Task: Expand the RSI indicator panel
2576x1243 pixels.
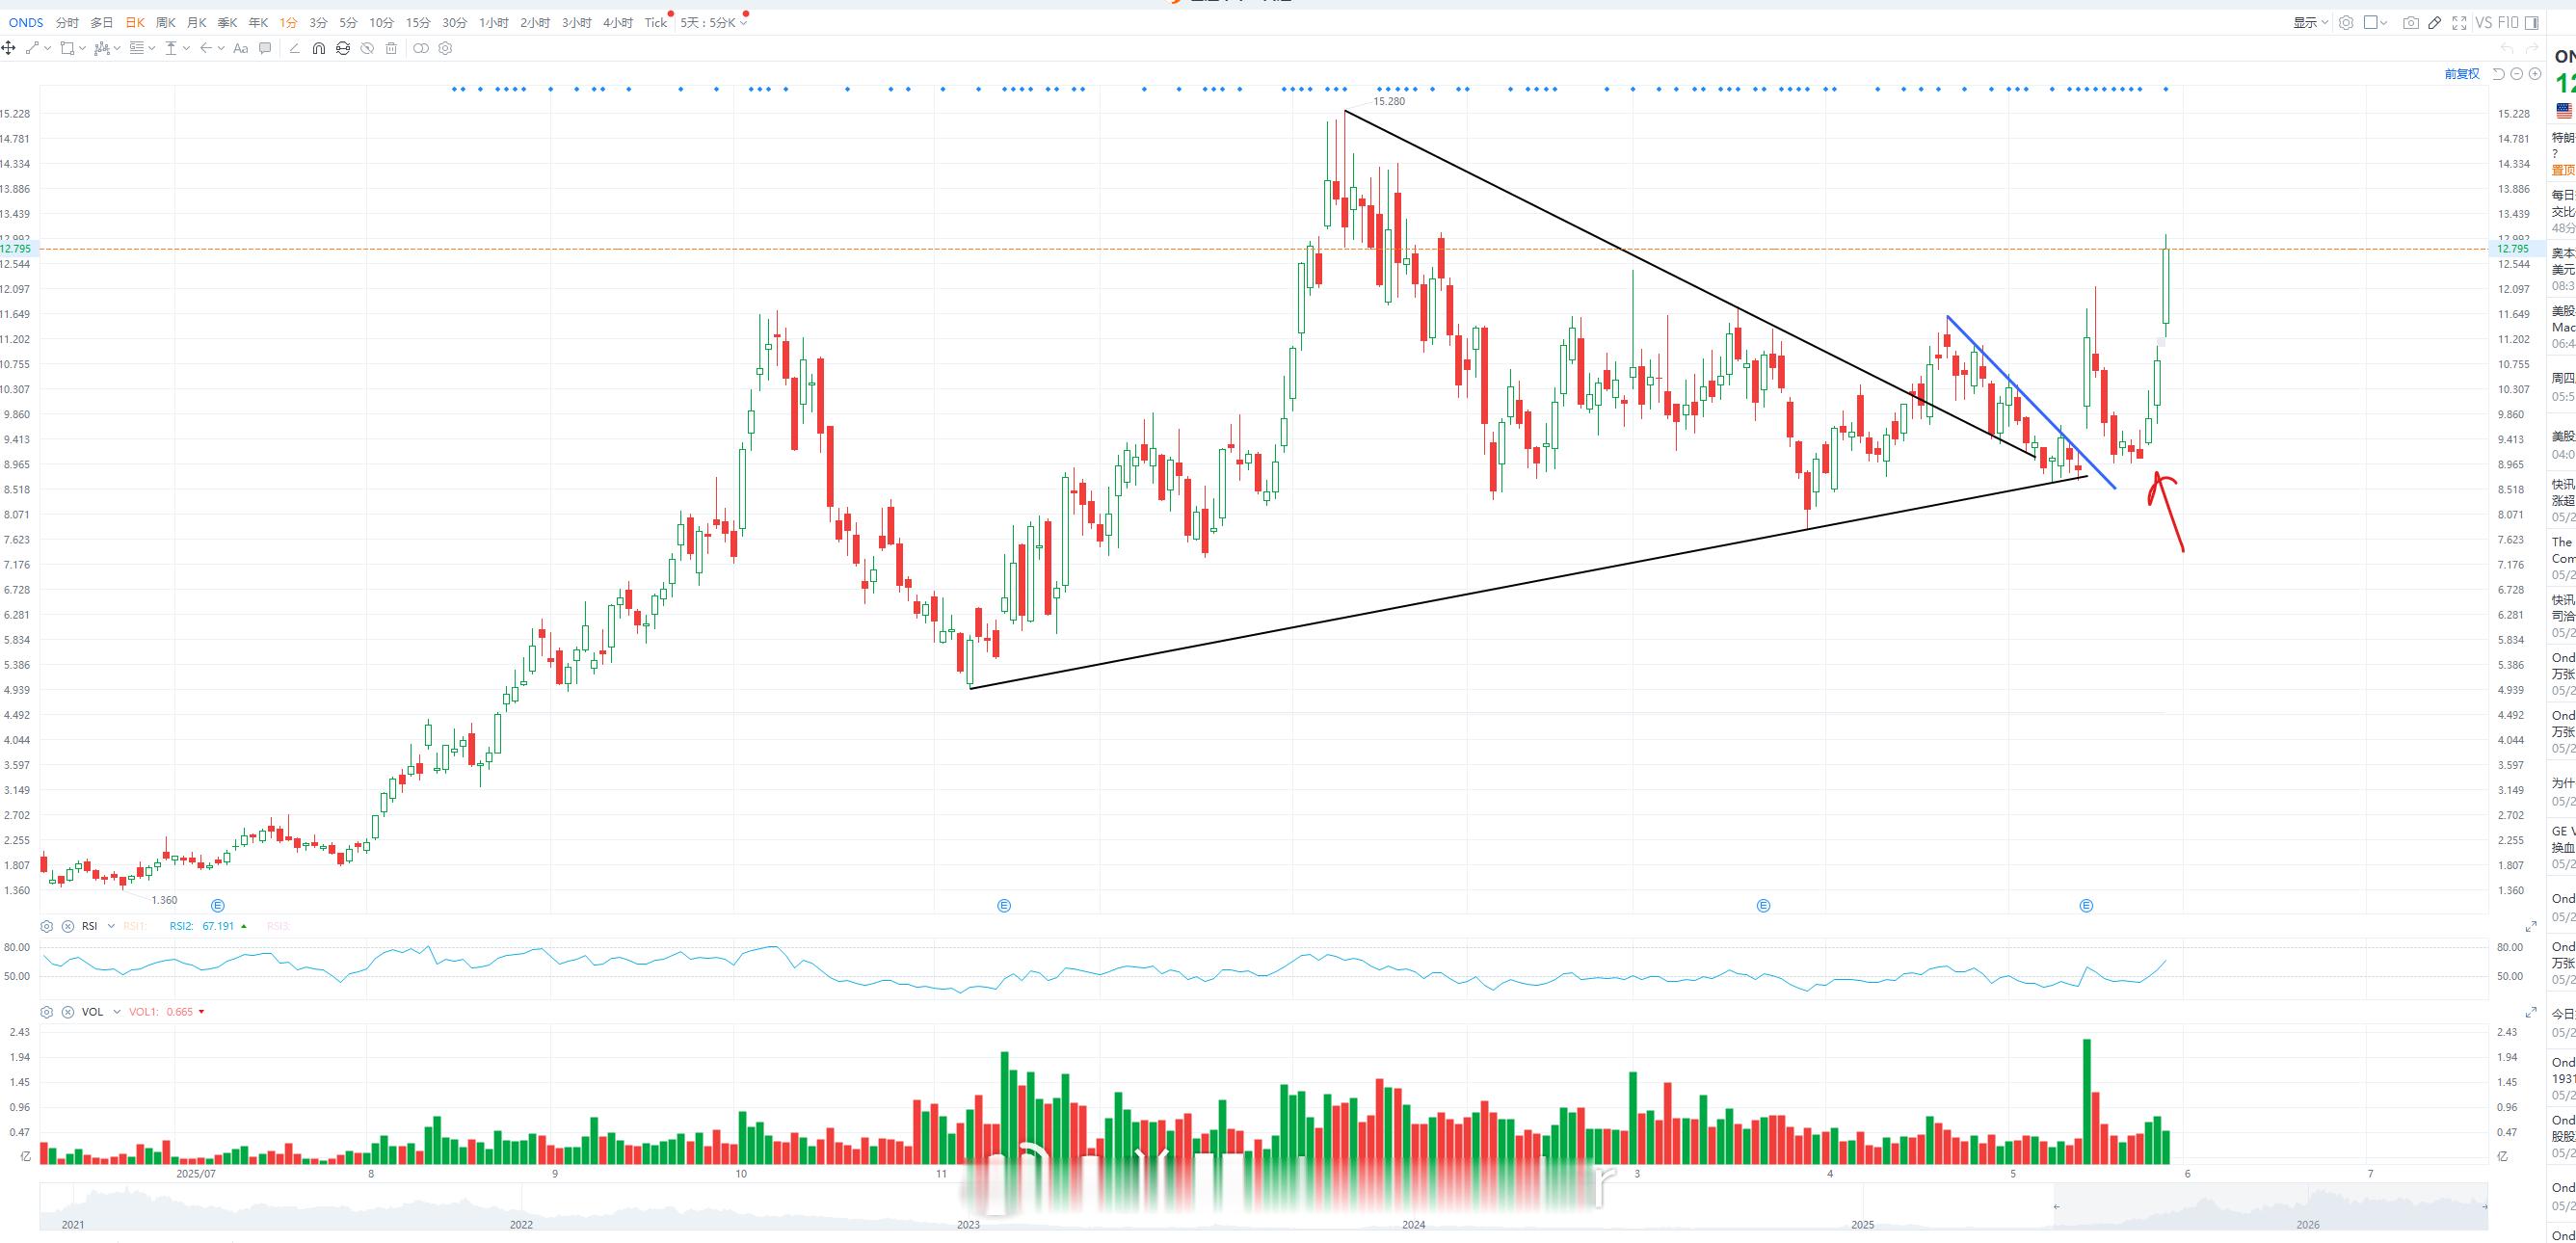Action: [2531, 927]
